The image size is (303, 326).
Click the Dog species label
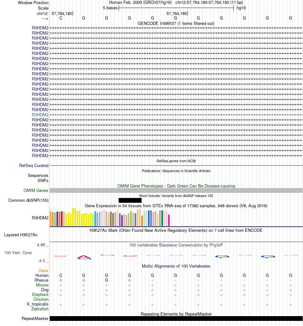click(45, 290)
